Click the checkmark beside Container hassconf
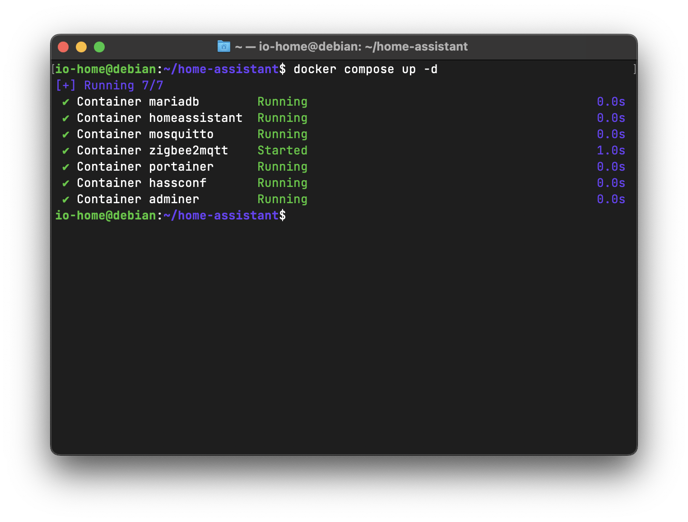 pos(66,183)
